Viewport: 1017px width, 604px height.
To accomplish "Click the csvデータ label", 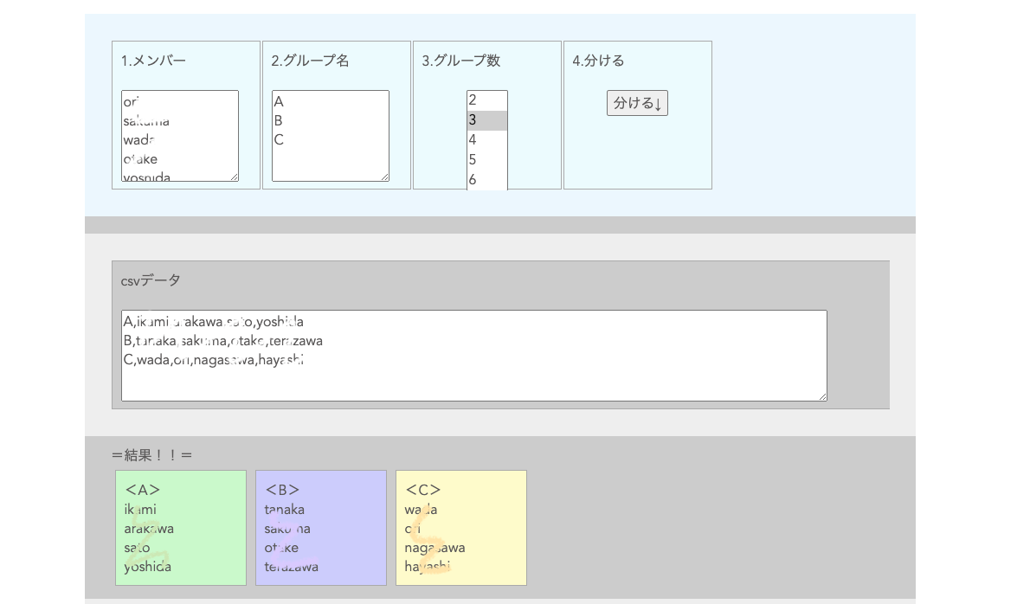I will (151, 280).
